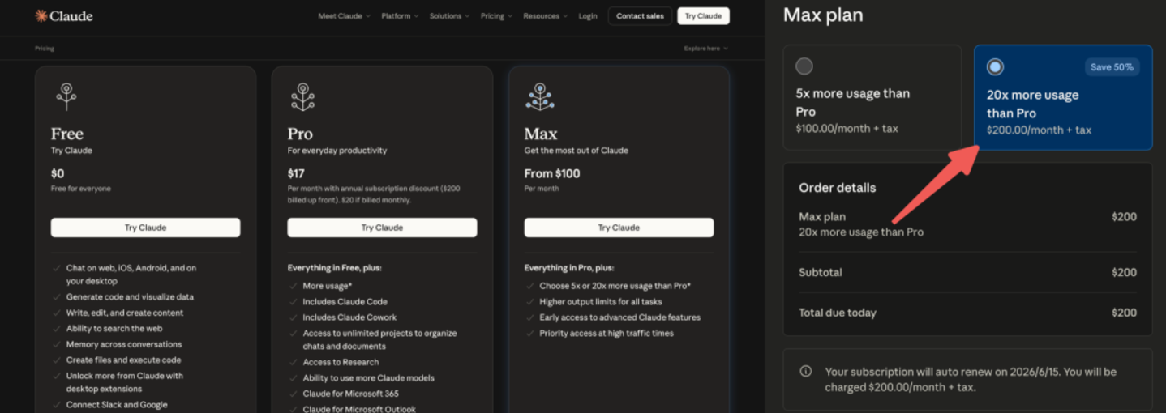Image resolution: width=1166 pixels, height=413 pixels.
Task: Click Try Claude under the Pro plan
Action: point(382,228)
